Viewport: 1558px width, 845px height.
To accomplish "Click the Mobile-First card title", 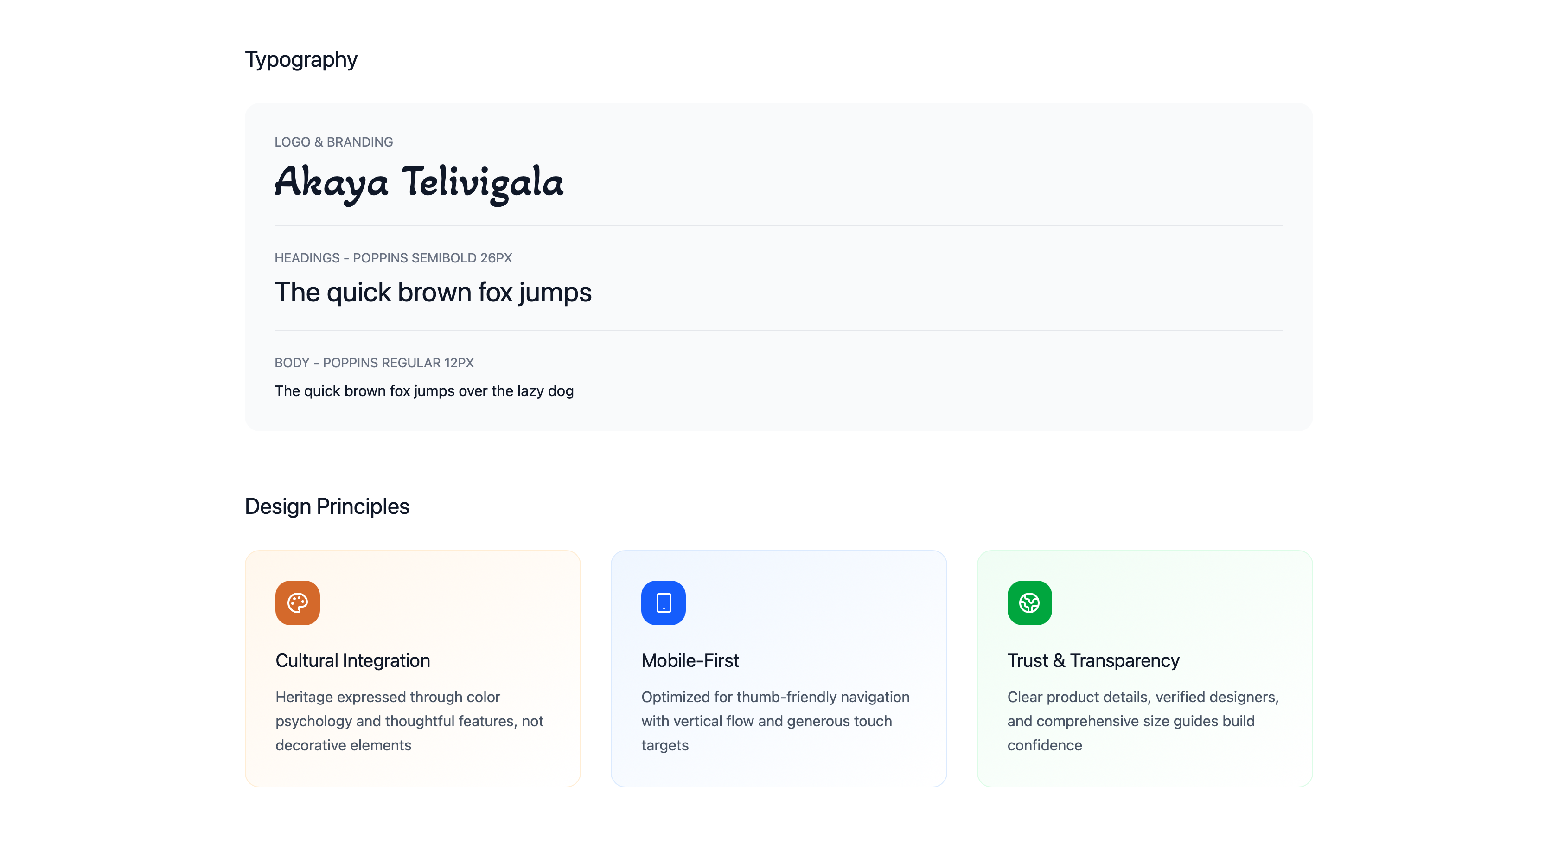I will coord(690,660).
